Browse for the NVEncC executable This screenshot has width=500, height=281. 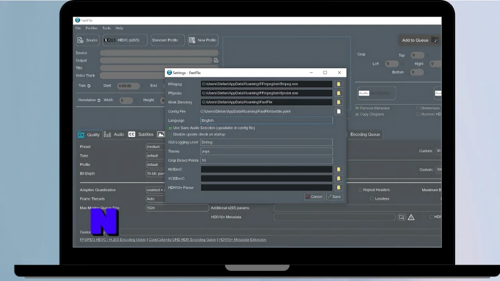[x=339, y=169]
